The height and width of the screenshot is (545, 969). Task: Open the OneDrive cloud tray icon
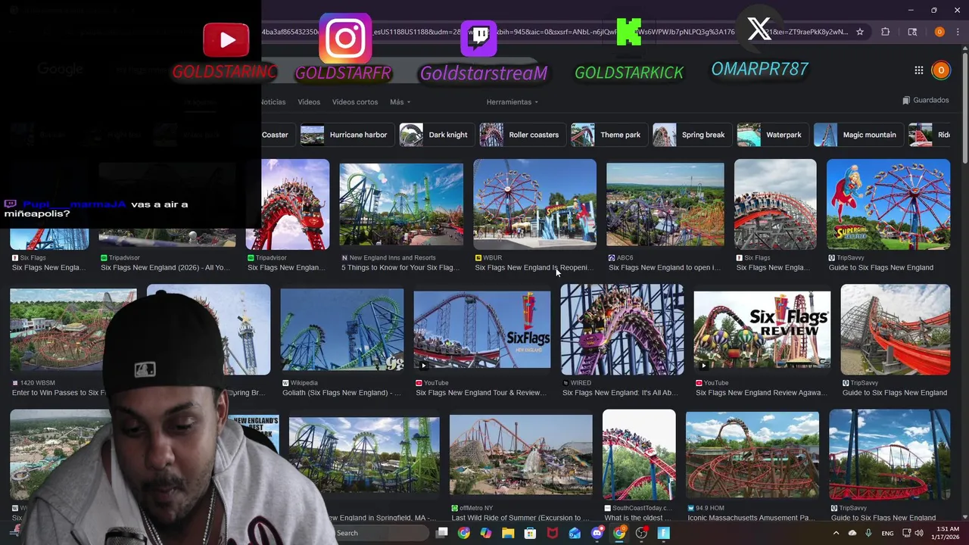(x=852, y=533)
